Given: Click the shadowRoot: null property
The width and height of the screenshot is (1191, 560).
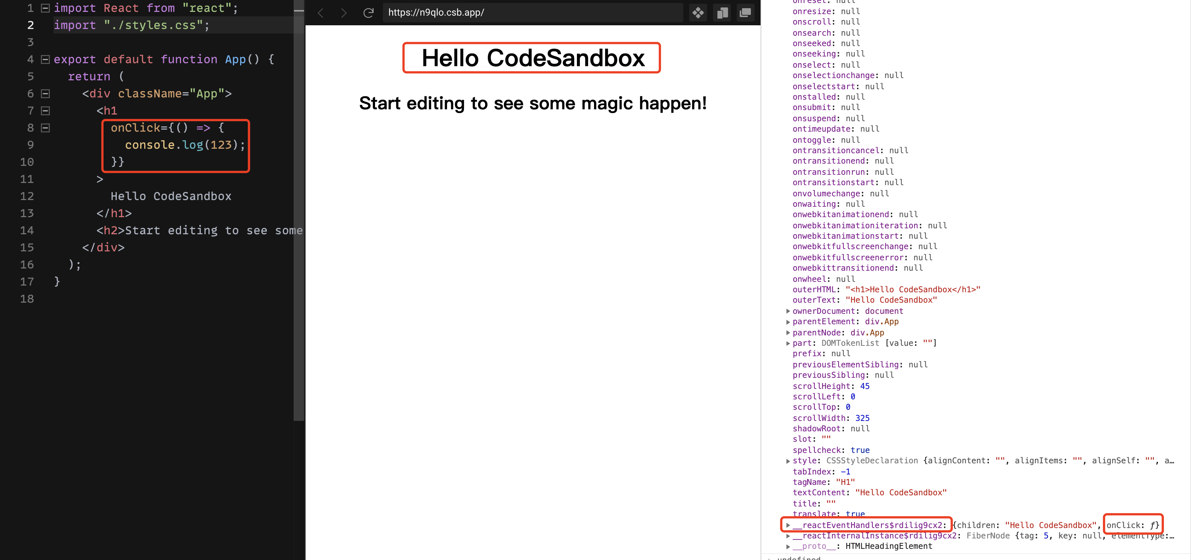Looking at the screenshot, I should pyautogui.click(x=831, y=429).
